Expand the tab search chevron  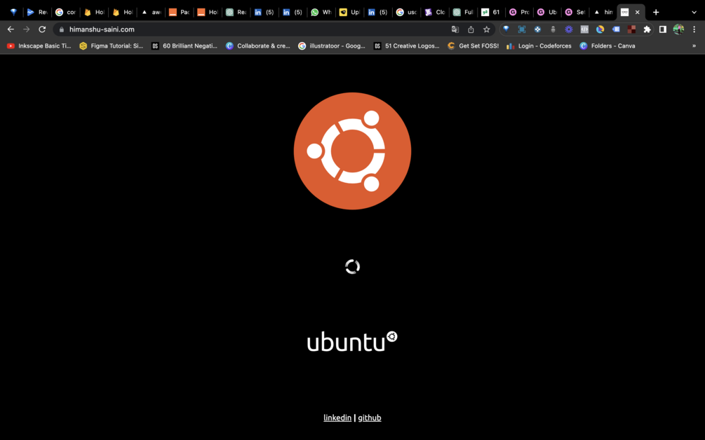(x=694, y=13)
